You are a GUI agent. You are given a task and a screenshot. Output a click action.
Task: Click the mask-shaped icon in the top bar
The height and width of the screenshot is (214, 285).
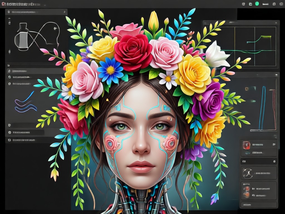[243, 4]
